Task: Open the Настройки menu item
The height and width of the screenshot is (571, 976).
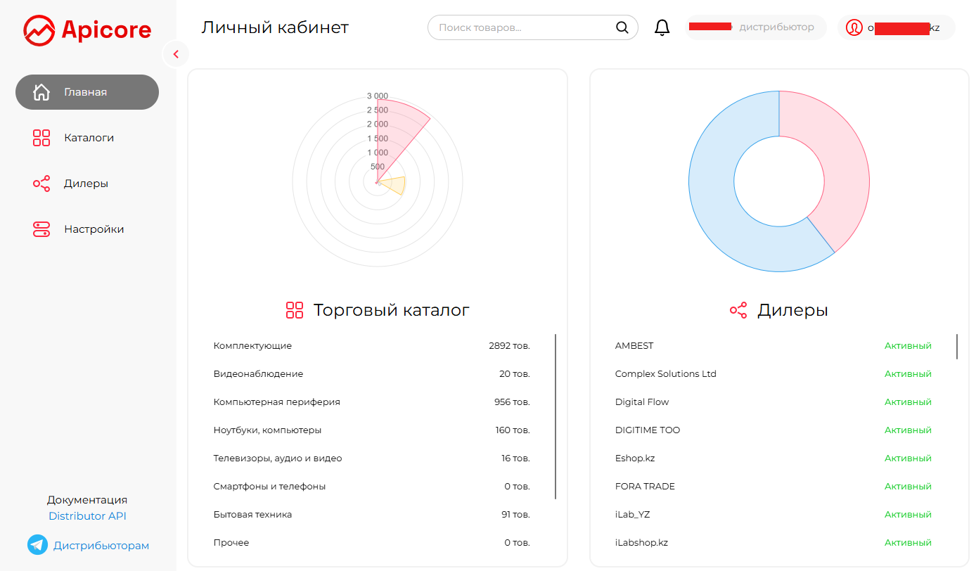Action: (87, 229)
